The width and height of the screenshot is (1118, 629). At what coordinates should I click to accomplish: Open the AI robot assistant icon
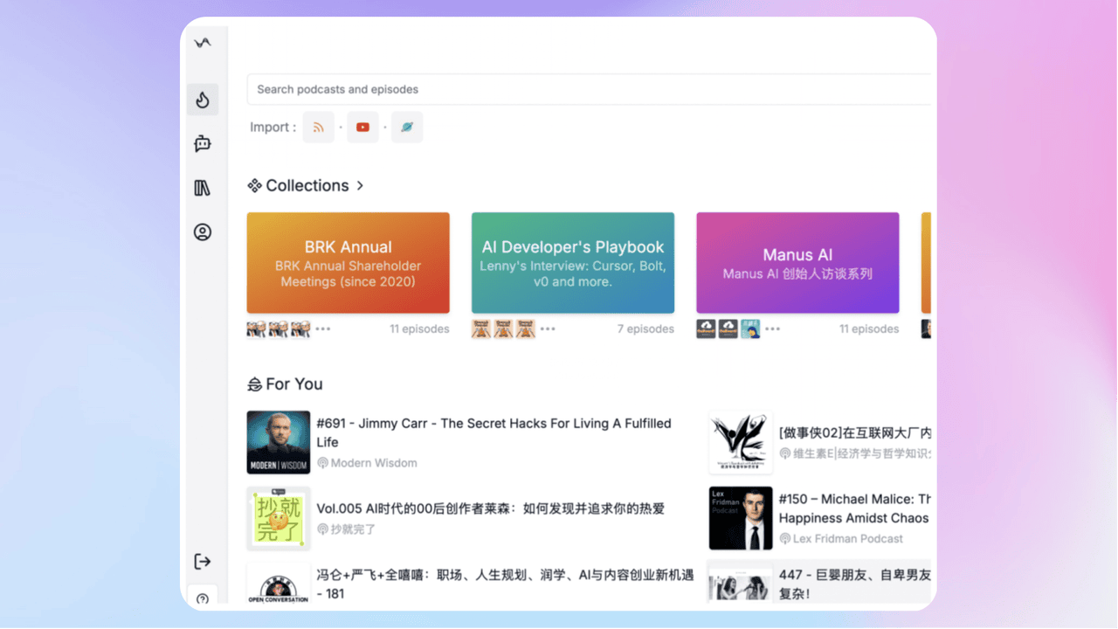click(x=203, y=144)
